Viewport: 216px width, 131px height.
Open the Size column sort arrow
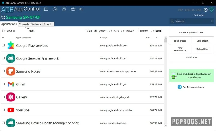(x=156, y=38)
